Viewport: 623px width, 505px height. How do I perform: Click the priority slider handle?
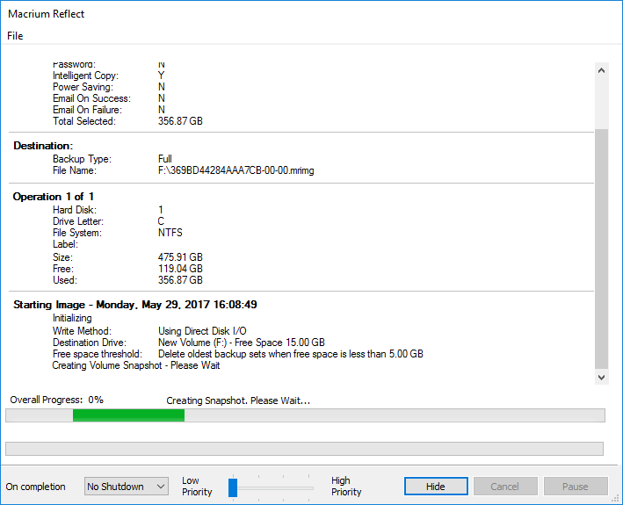(x=233, y=487)
